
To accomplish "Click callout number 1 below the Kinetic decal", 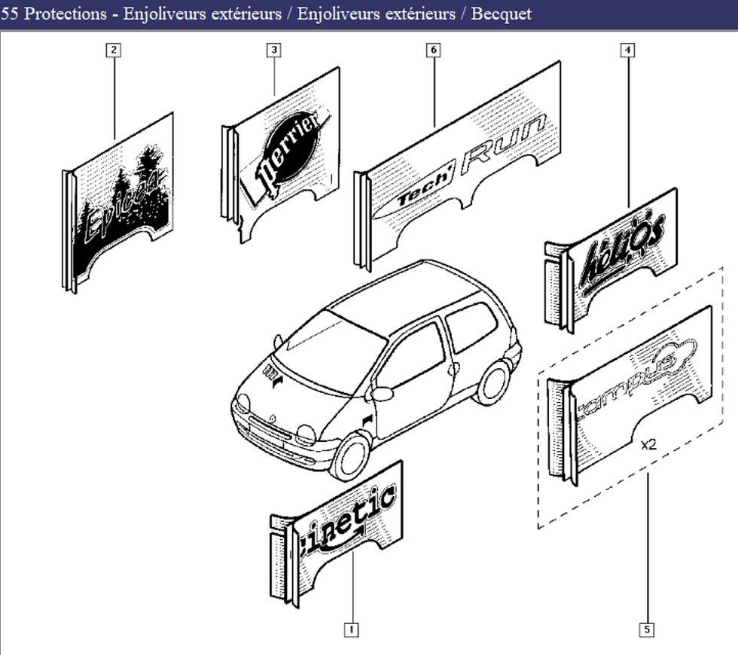I will coord(351,629).
